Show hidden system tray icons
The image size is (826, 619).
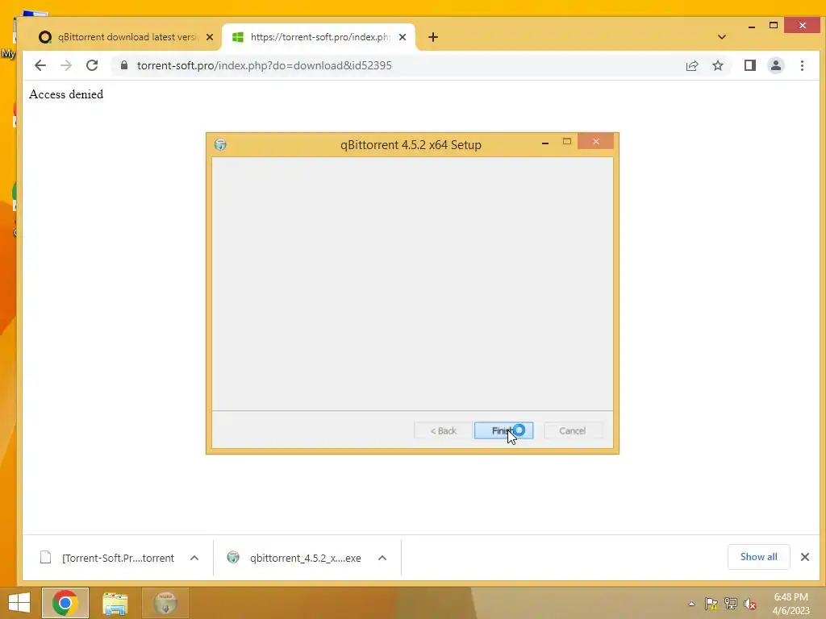(x=691, y=604)
